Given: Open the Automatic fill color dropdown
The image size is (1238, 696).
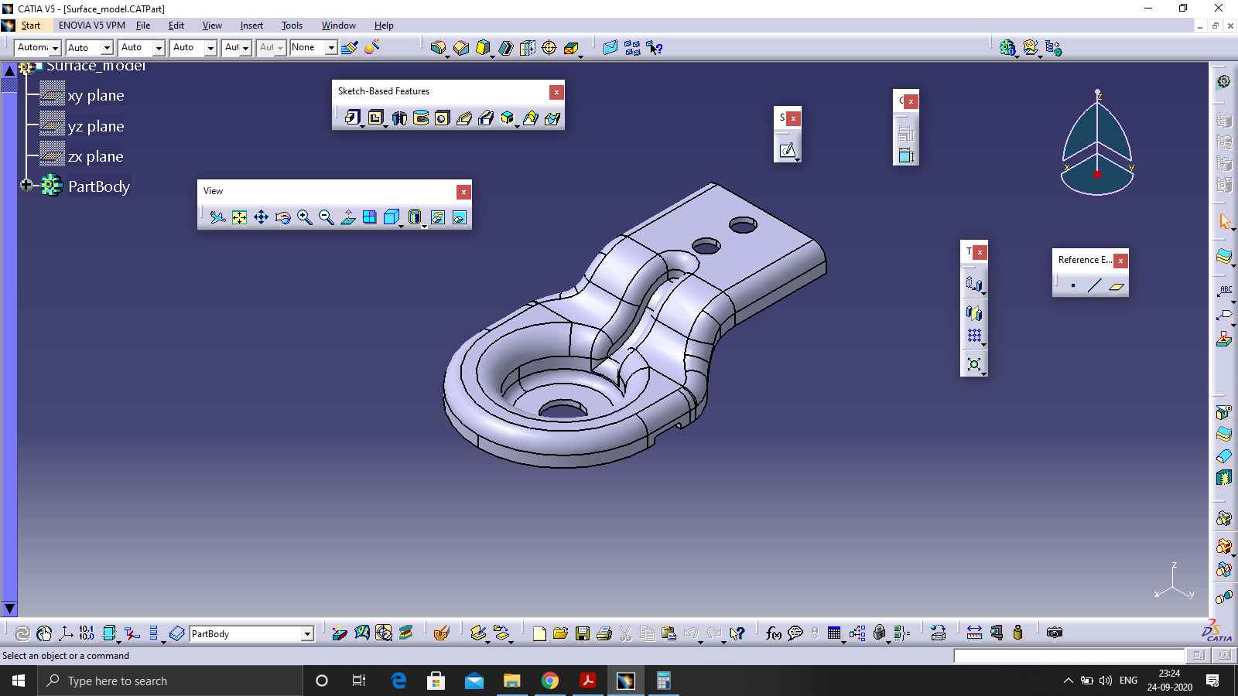Looking at the screenshot, I should coord(55,48).
